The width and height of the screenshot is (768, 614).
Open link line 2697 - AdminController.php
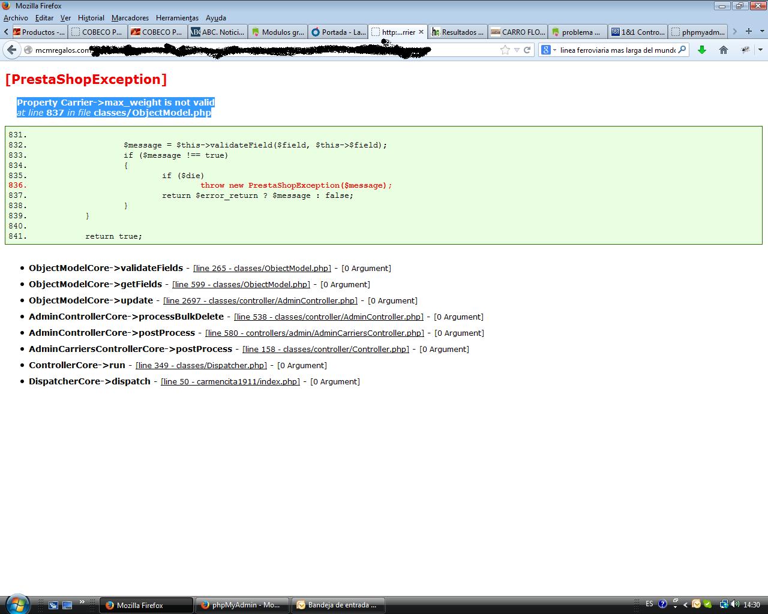click(x=260, y=300)
